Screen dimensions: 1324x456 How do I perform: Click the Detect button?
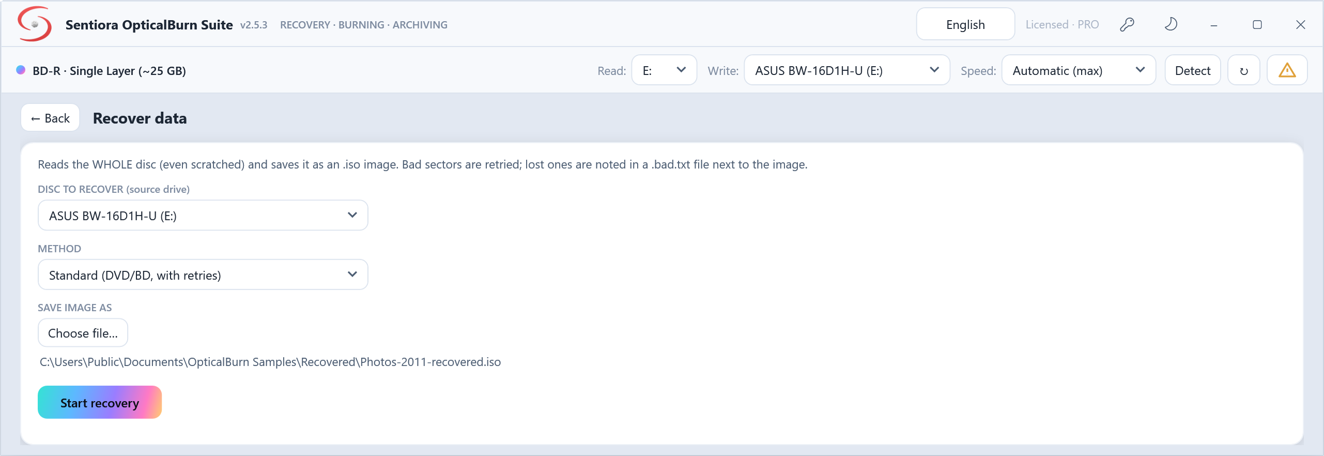[1193, 70]
